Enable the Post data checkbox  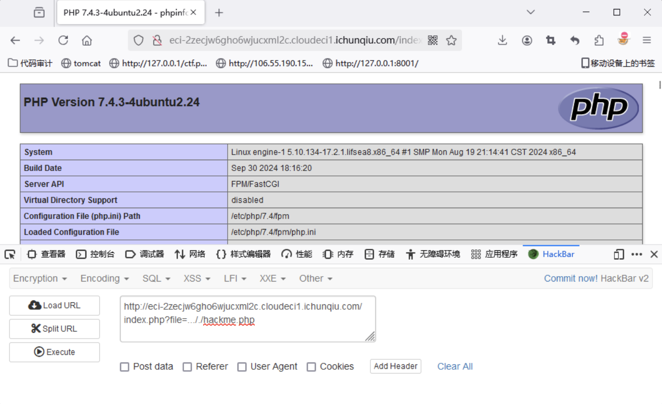pos(124,366)
